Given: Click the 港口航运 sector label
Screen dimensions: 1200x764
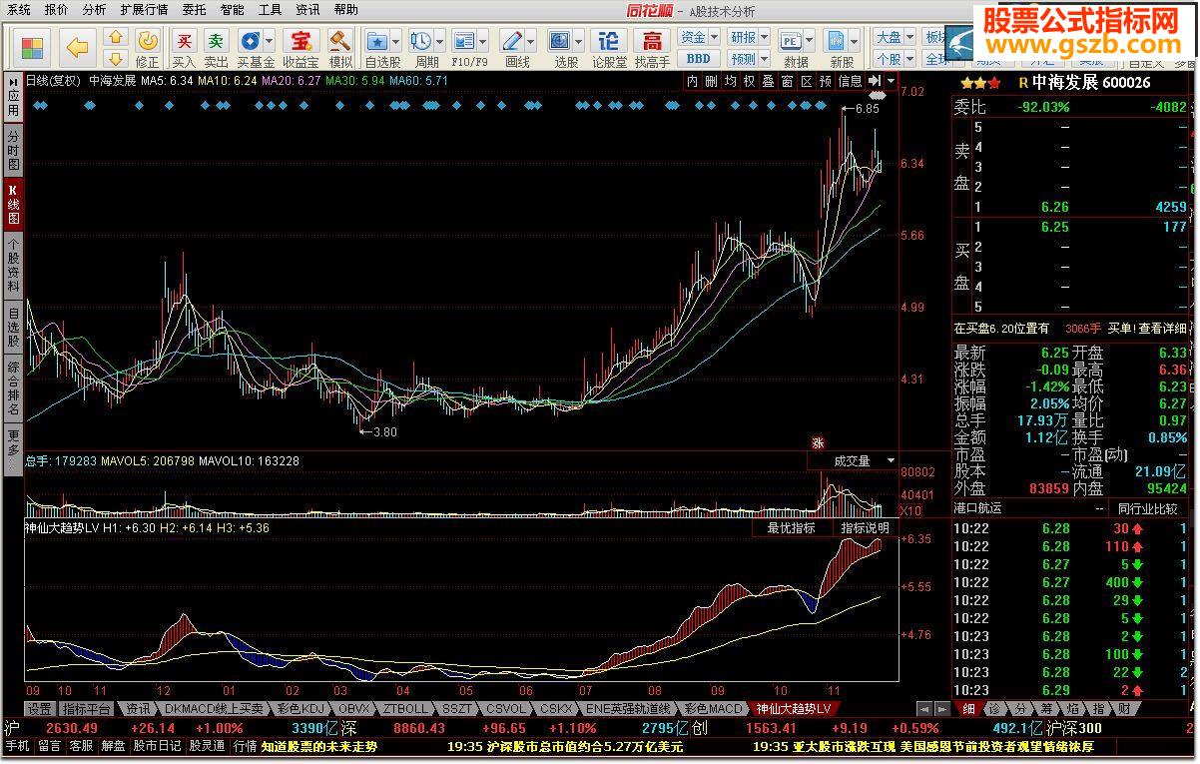Looking at the screenshot, I should (980, 508).
